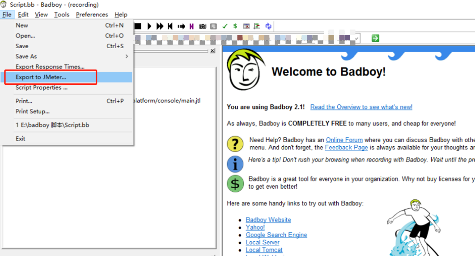Click Save in the File menu
Screen dimensions: 475x256
(67, 46)
